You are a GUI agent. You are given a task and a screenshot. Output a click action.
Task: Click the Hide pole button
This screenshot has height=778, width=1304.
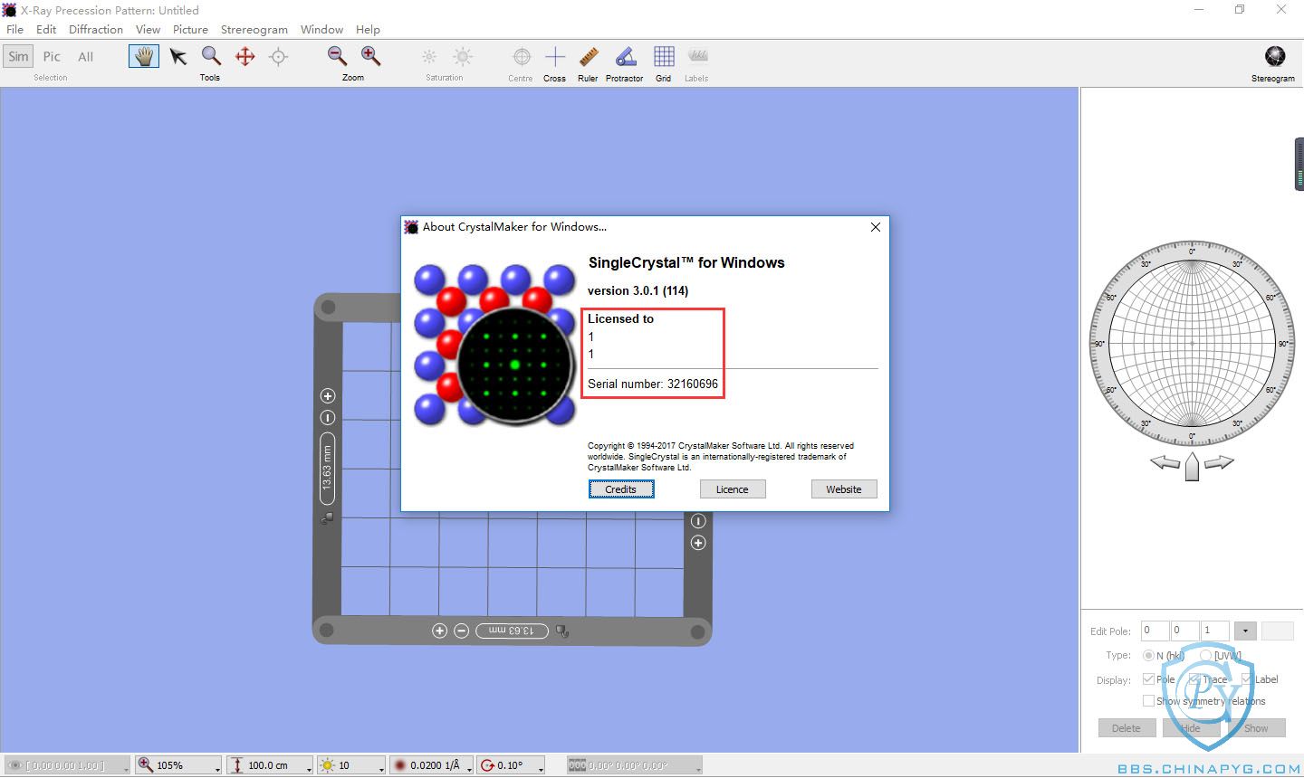(1191, 728)
